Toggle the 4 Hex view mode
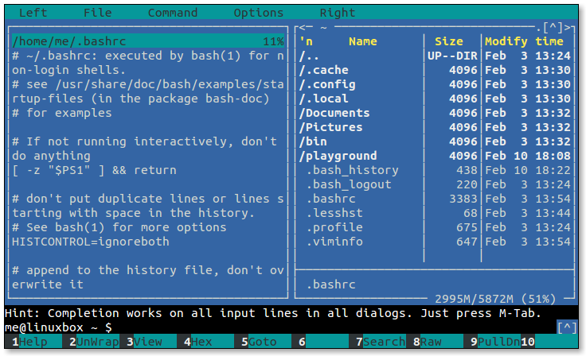586x356 pixels. pyautogui.click(x=201, y=342)
